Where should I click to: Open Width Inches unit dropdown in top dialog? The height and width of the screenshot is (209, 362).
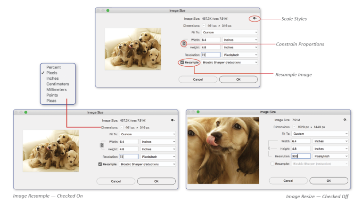(x=240, y=40)
